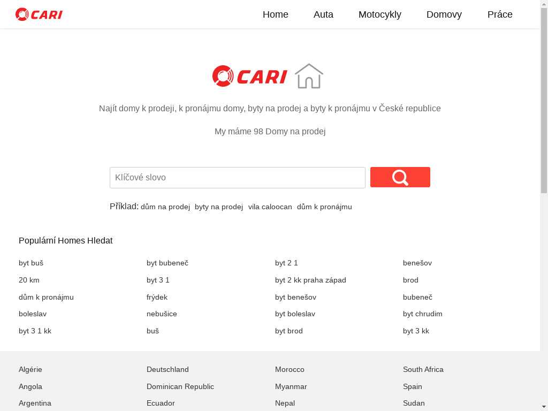Click the red magnifier search button

pos(400,177)
